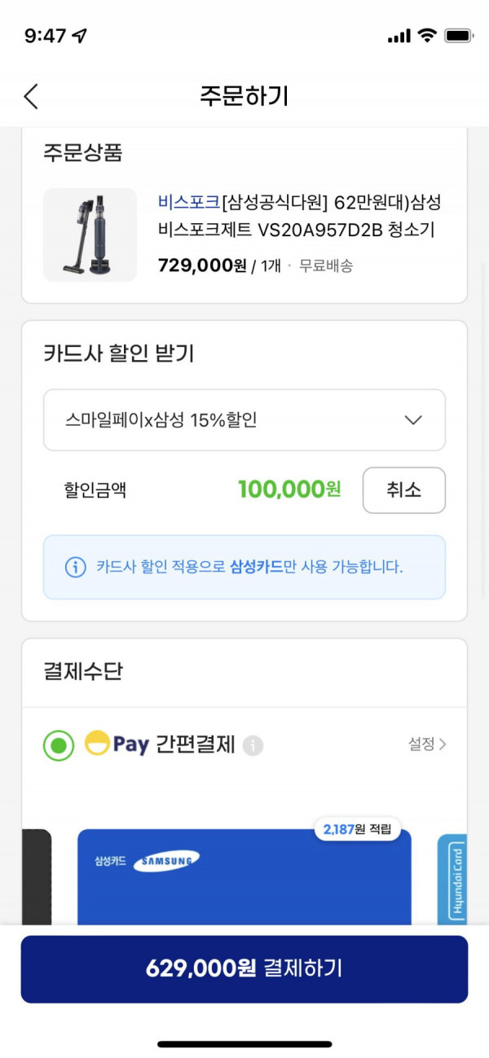Screen dimensions: 489x1058
Task: Select the Pay 간편결제 radio button
Action: [59, 745]
